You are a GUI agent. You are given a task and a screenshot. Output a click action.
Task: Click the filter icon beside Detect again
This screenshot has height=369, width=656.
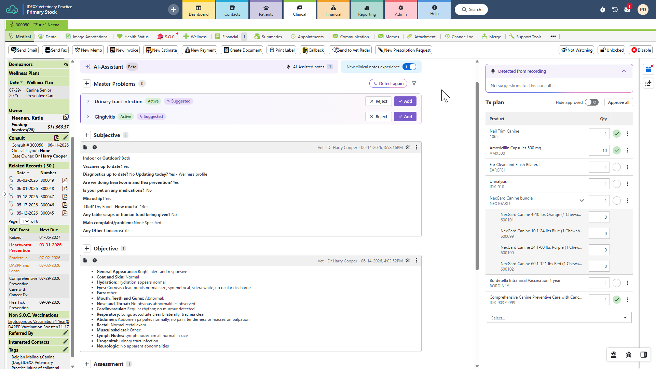[414, 83]
